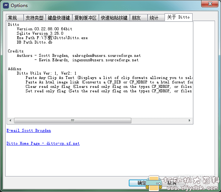Viewport: 221px width, 192px height.
Task: Click the E-mail Scott Brogden link
Action: [x=29, y=130]
